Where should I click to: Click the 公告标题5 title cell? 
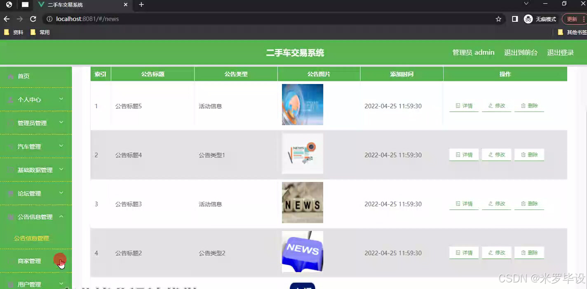point(129,106)
